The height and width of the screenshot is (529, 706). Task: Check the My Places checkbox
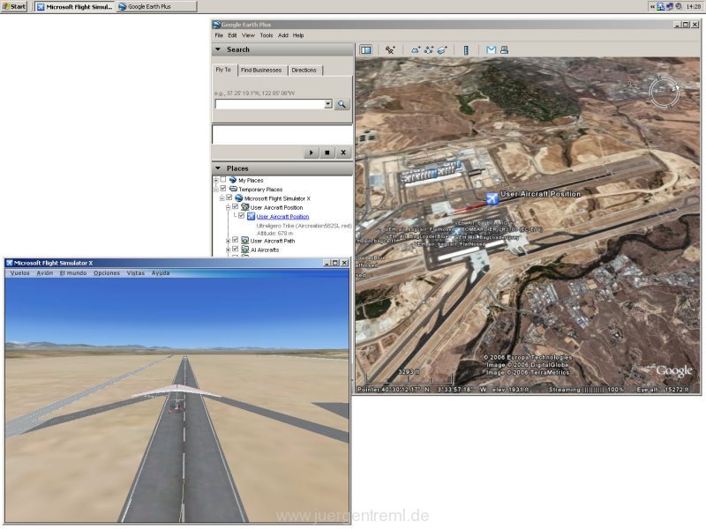point(223,180)
